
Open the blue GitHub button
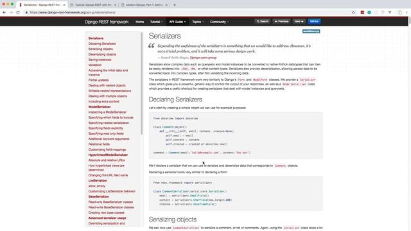click(x=314, y=21)
